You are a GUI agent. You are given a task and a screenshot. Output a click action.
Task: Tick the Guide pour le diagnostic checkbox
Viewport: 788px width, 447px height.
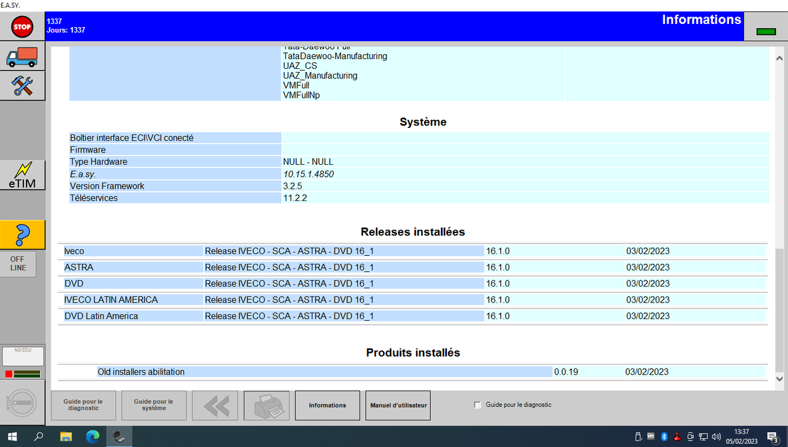(x=478, y=405)
